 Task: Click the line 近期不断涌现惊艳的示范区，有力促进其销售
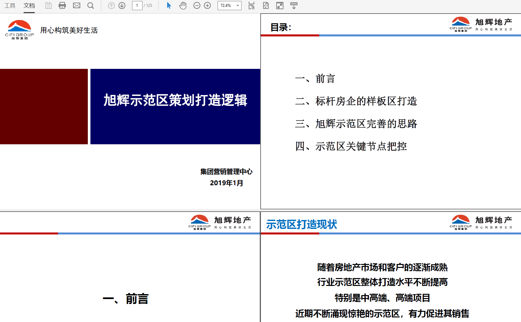(x=382, y=313)
